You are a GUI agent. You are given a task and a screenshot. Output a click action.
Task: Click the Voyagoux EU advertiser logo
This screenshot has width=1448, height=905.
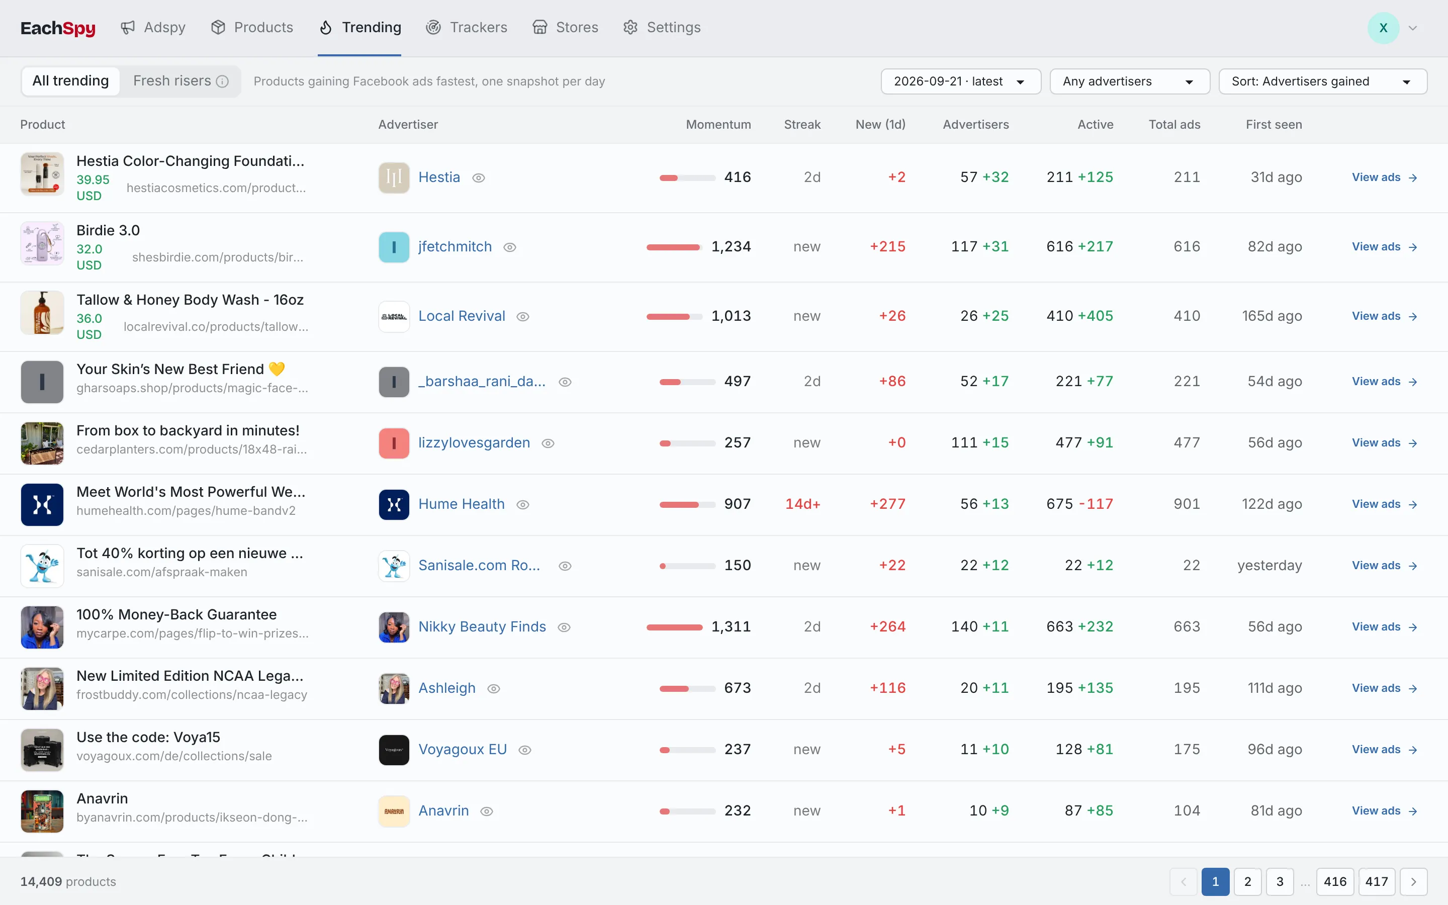click(x=394, y=750)
